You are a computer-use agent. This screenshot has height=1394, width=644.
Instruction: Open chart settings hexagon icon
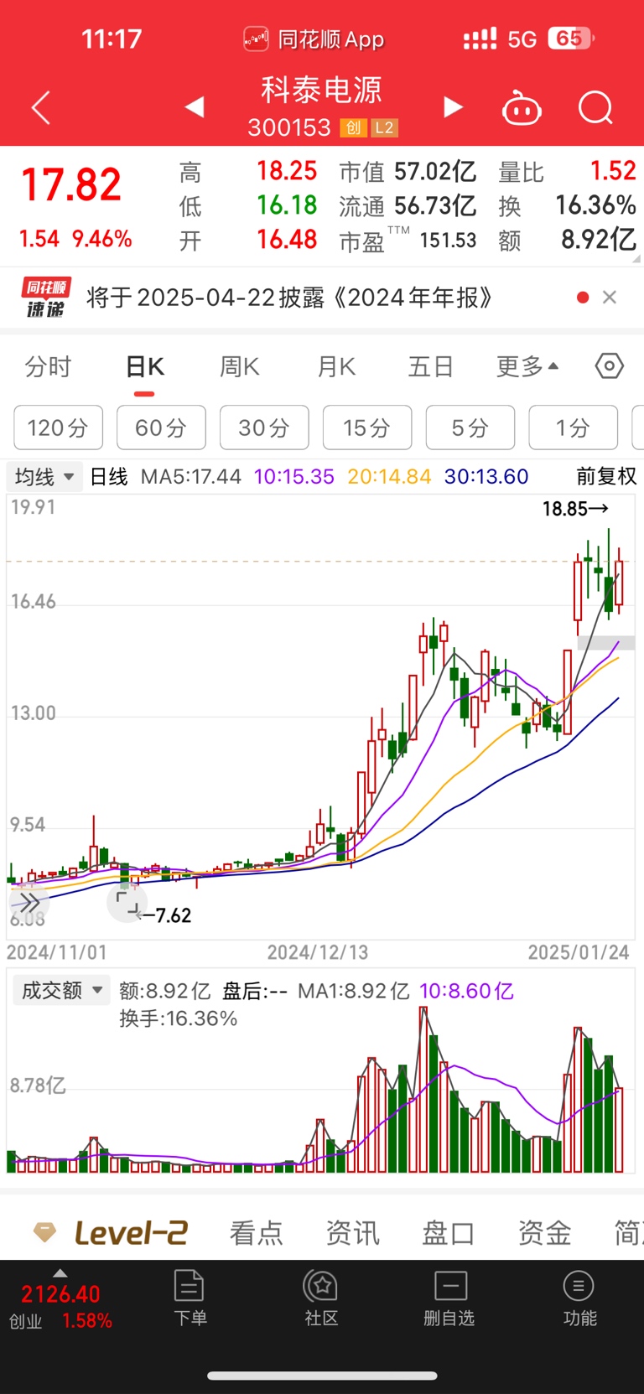pos(610,366)
